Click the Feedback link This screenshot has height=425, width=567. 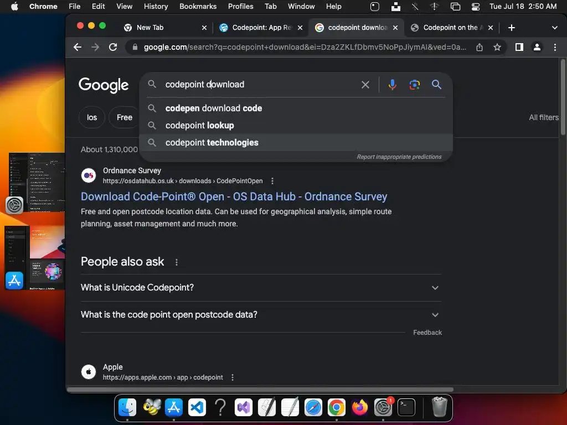tap(427, 333)
